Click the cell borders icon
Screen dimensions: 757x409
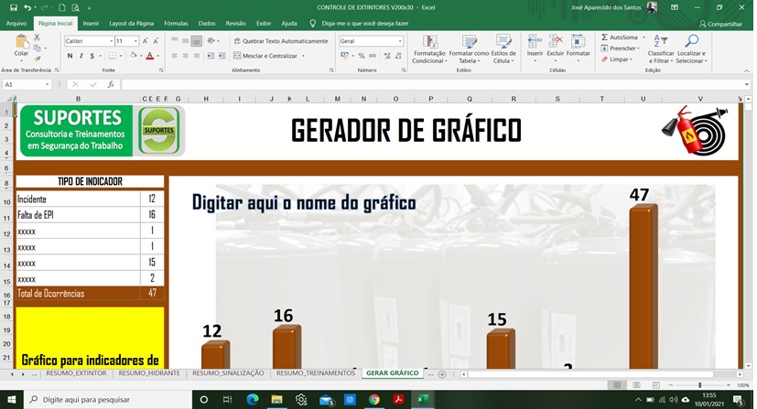(112, 56)
